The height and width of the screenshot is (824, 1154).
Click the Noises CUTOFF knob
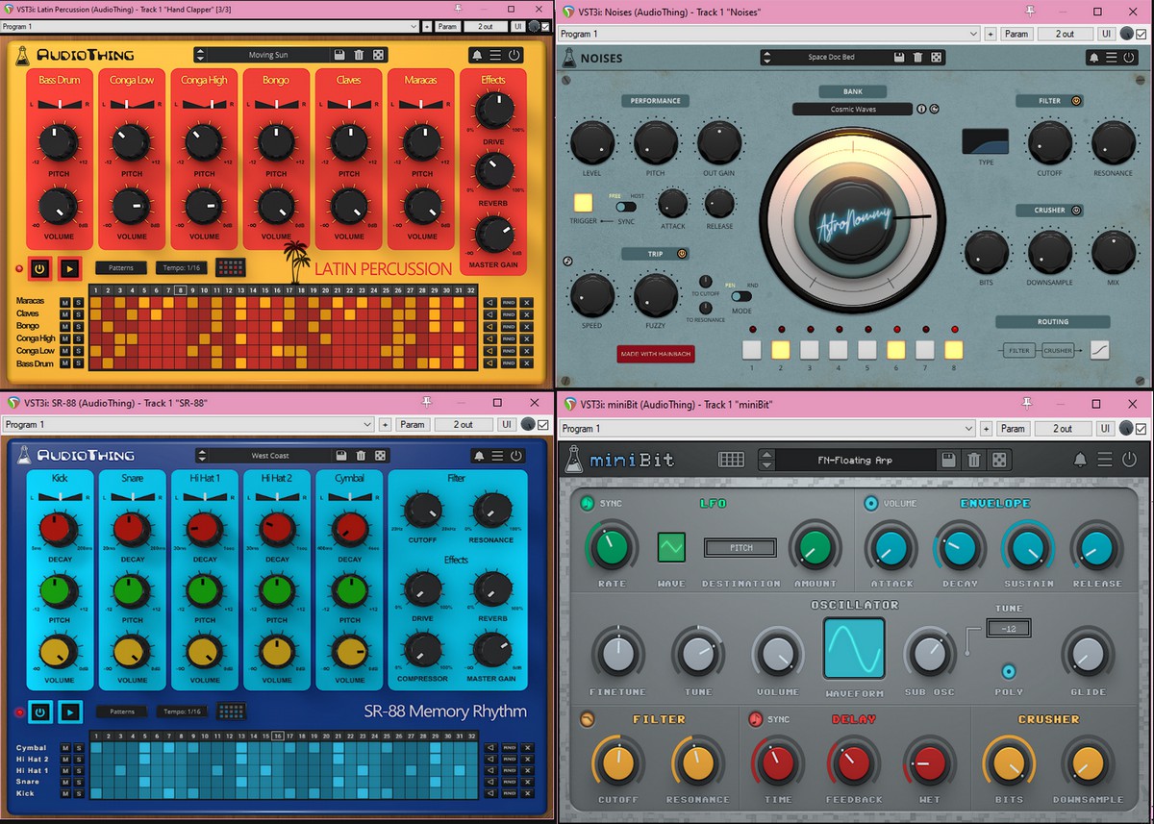pyautogui.click(x=1049, y=142)
